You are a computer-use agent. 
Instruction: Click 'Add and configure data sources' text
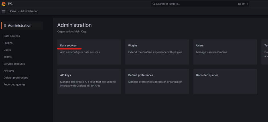[x=80, y=52]
